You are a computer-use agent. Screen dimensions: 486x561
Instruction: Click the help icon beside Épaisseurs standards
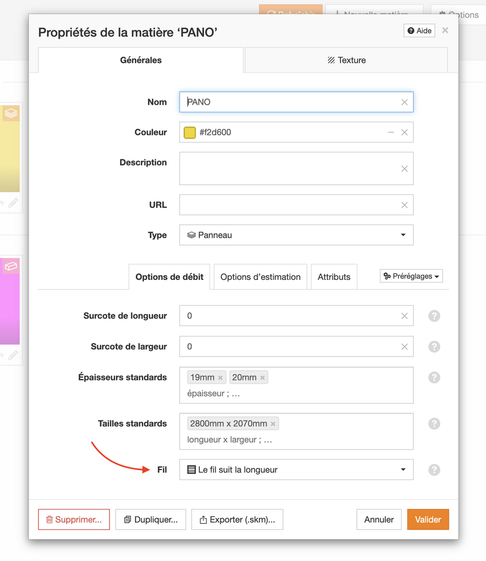coord(434,377)
